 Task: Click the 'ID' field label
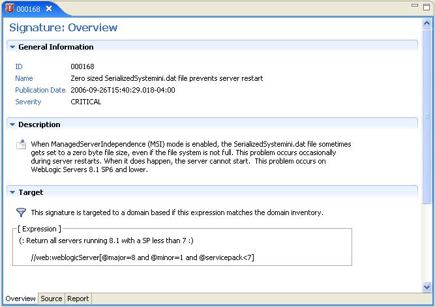click(19, 66)
